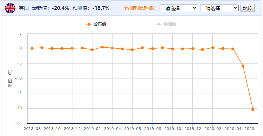
Task: Click the -20 y-axis label
Action: click(18, 108)
